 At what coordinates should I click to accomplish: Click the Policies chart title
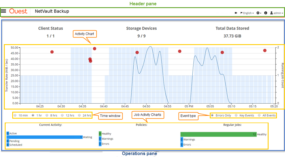[142, 125]
